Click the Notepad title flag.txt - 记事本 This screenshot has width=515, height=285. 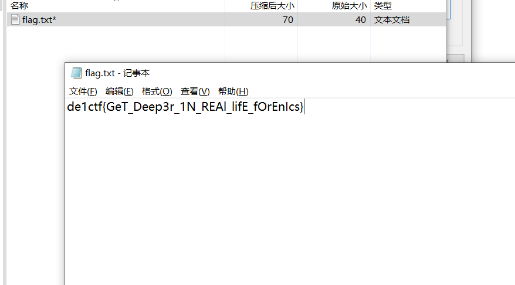(x=117, y=73)
